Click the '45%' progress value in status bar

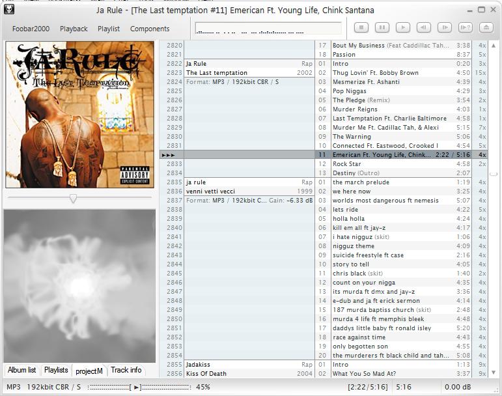click(203, 387)
